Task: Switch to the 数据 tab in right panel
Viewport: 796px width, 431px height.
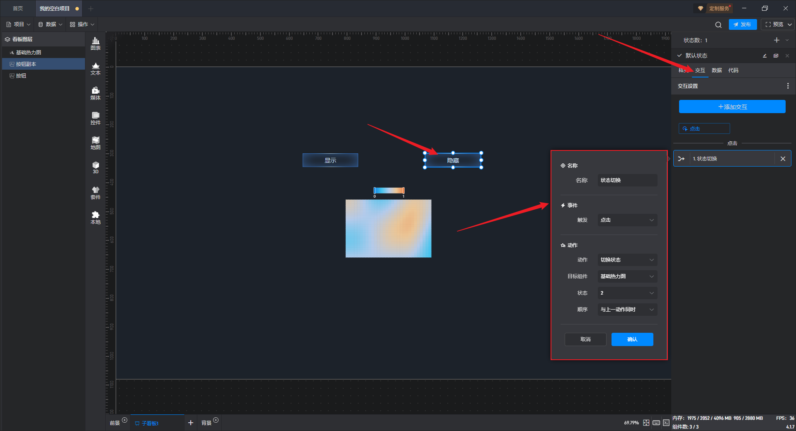Action: click(716, 70)
